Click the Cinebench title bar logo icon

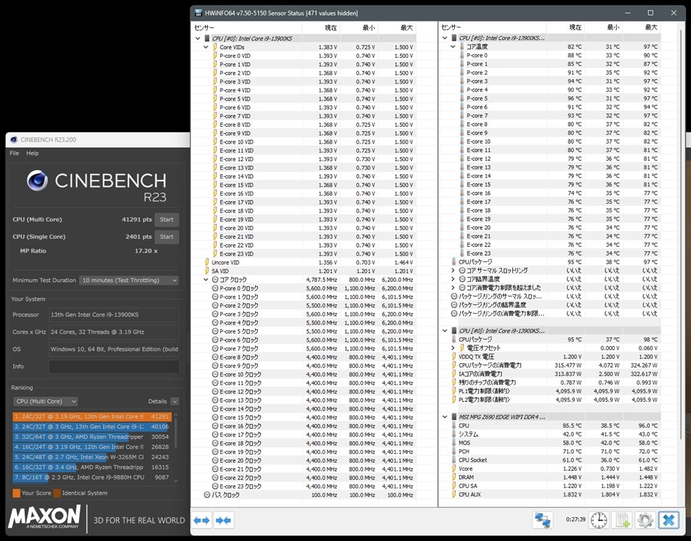tap(13, 140)
